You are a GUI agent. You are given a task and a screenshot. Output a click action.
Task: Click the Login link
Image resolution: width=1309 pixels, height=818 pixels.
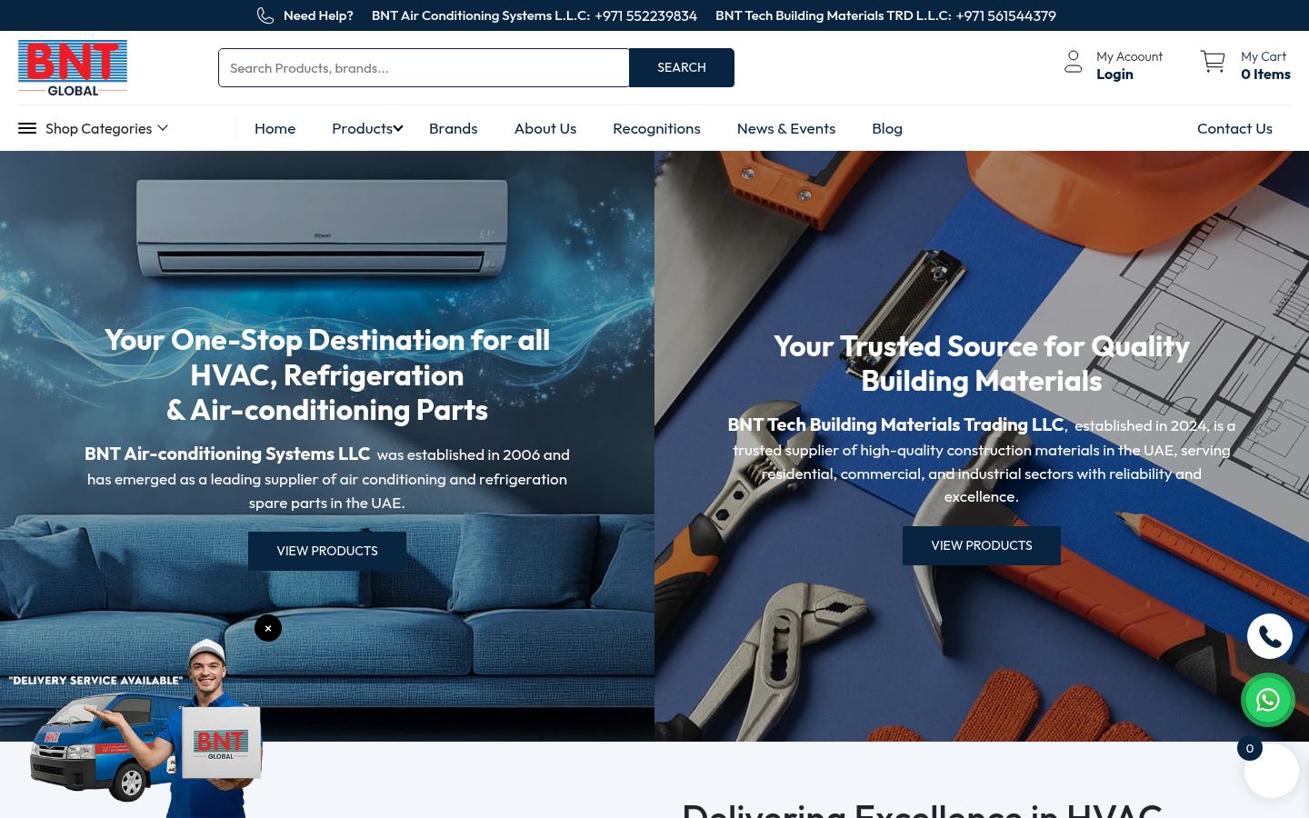pos(1114,75)
